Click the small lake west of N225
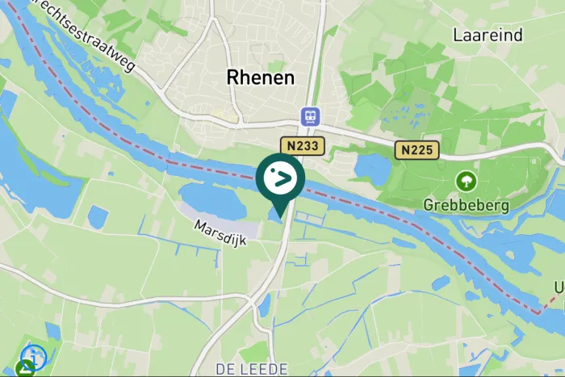565x377 pixels. 373,170
